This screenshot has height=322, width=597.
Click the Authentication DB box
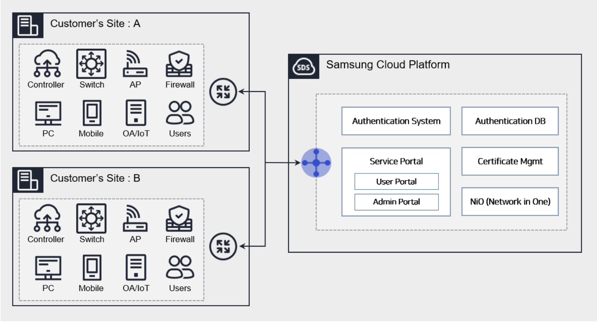510,121
